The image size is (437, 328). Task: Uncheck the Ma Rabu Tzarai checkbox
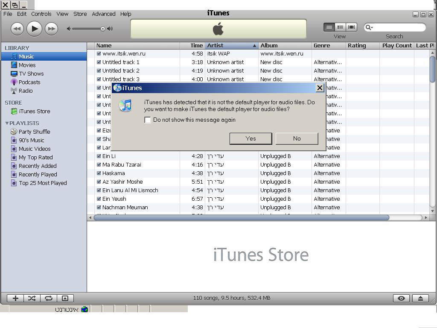[x=99, y=164]
